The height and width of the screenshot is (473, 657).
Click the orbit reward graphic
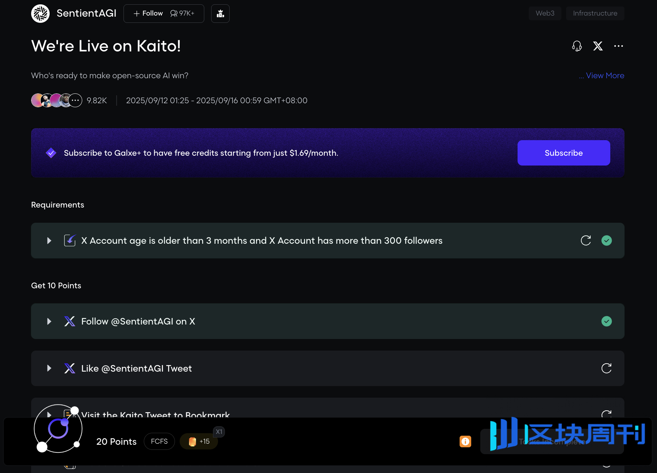(58, 429)
